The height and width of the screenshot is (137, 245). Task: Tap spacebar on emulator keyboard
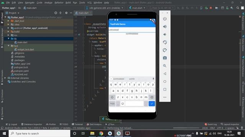[x=134, y=104]
